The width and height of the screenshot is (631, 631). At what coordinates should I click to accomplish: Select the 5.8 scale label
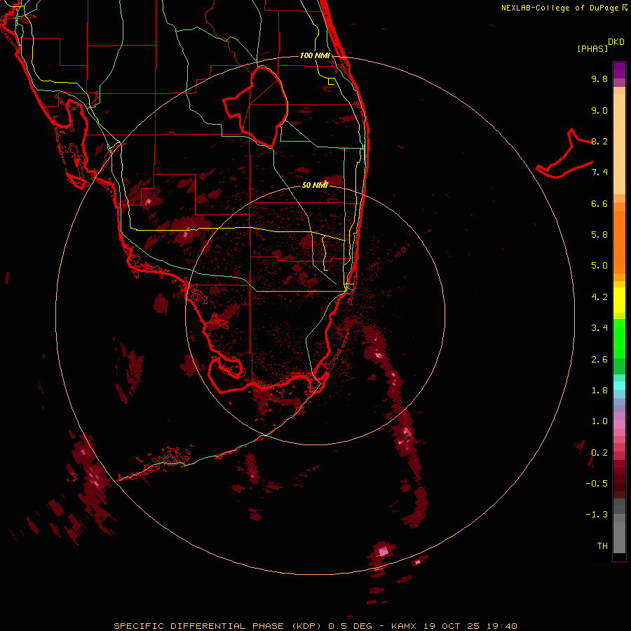[x=599, y=235]
